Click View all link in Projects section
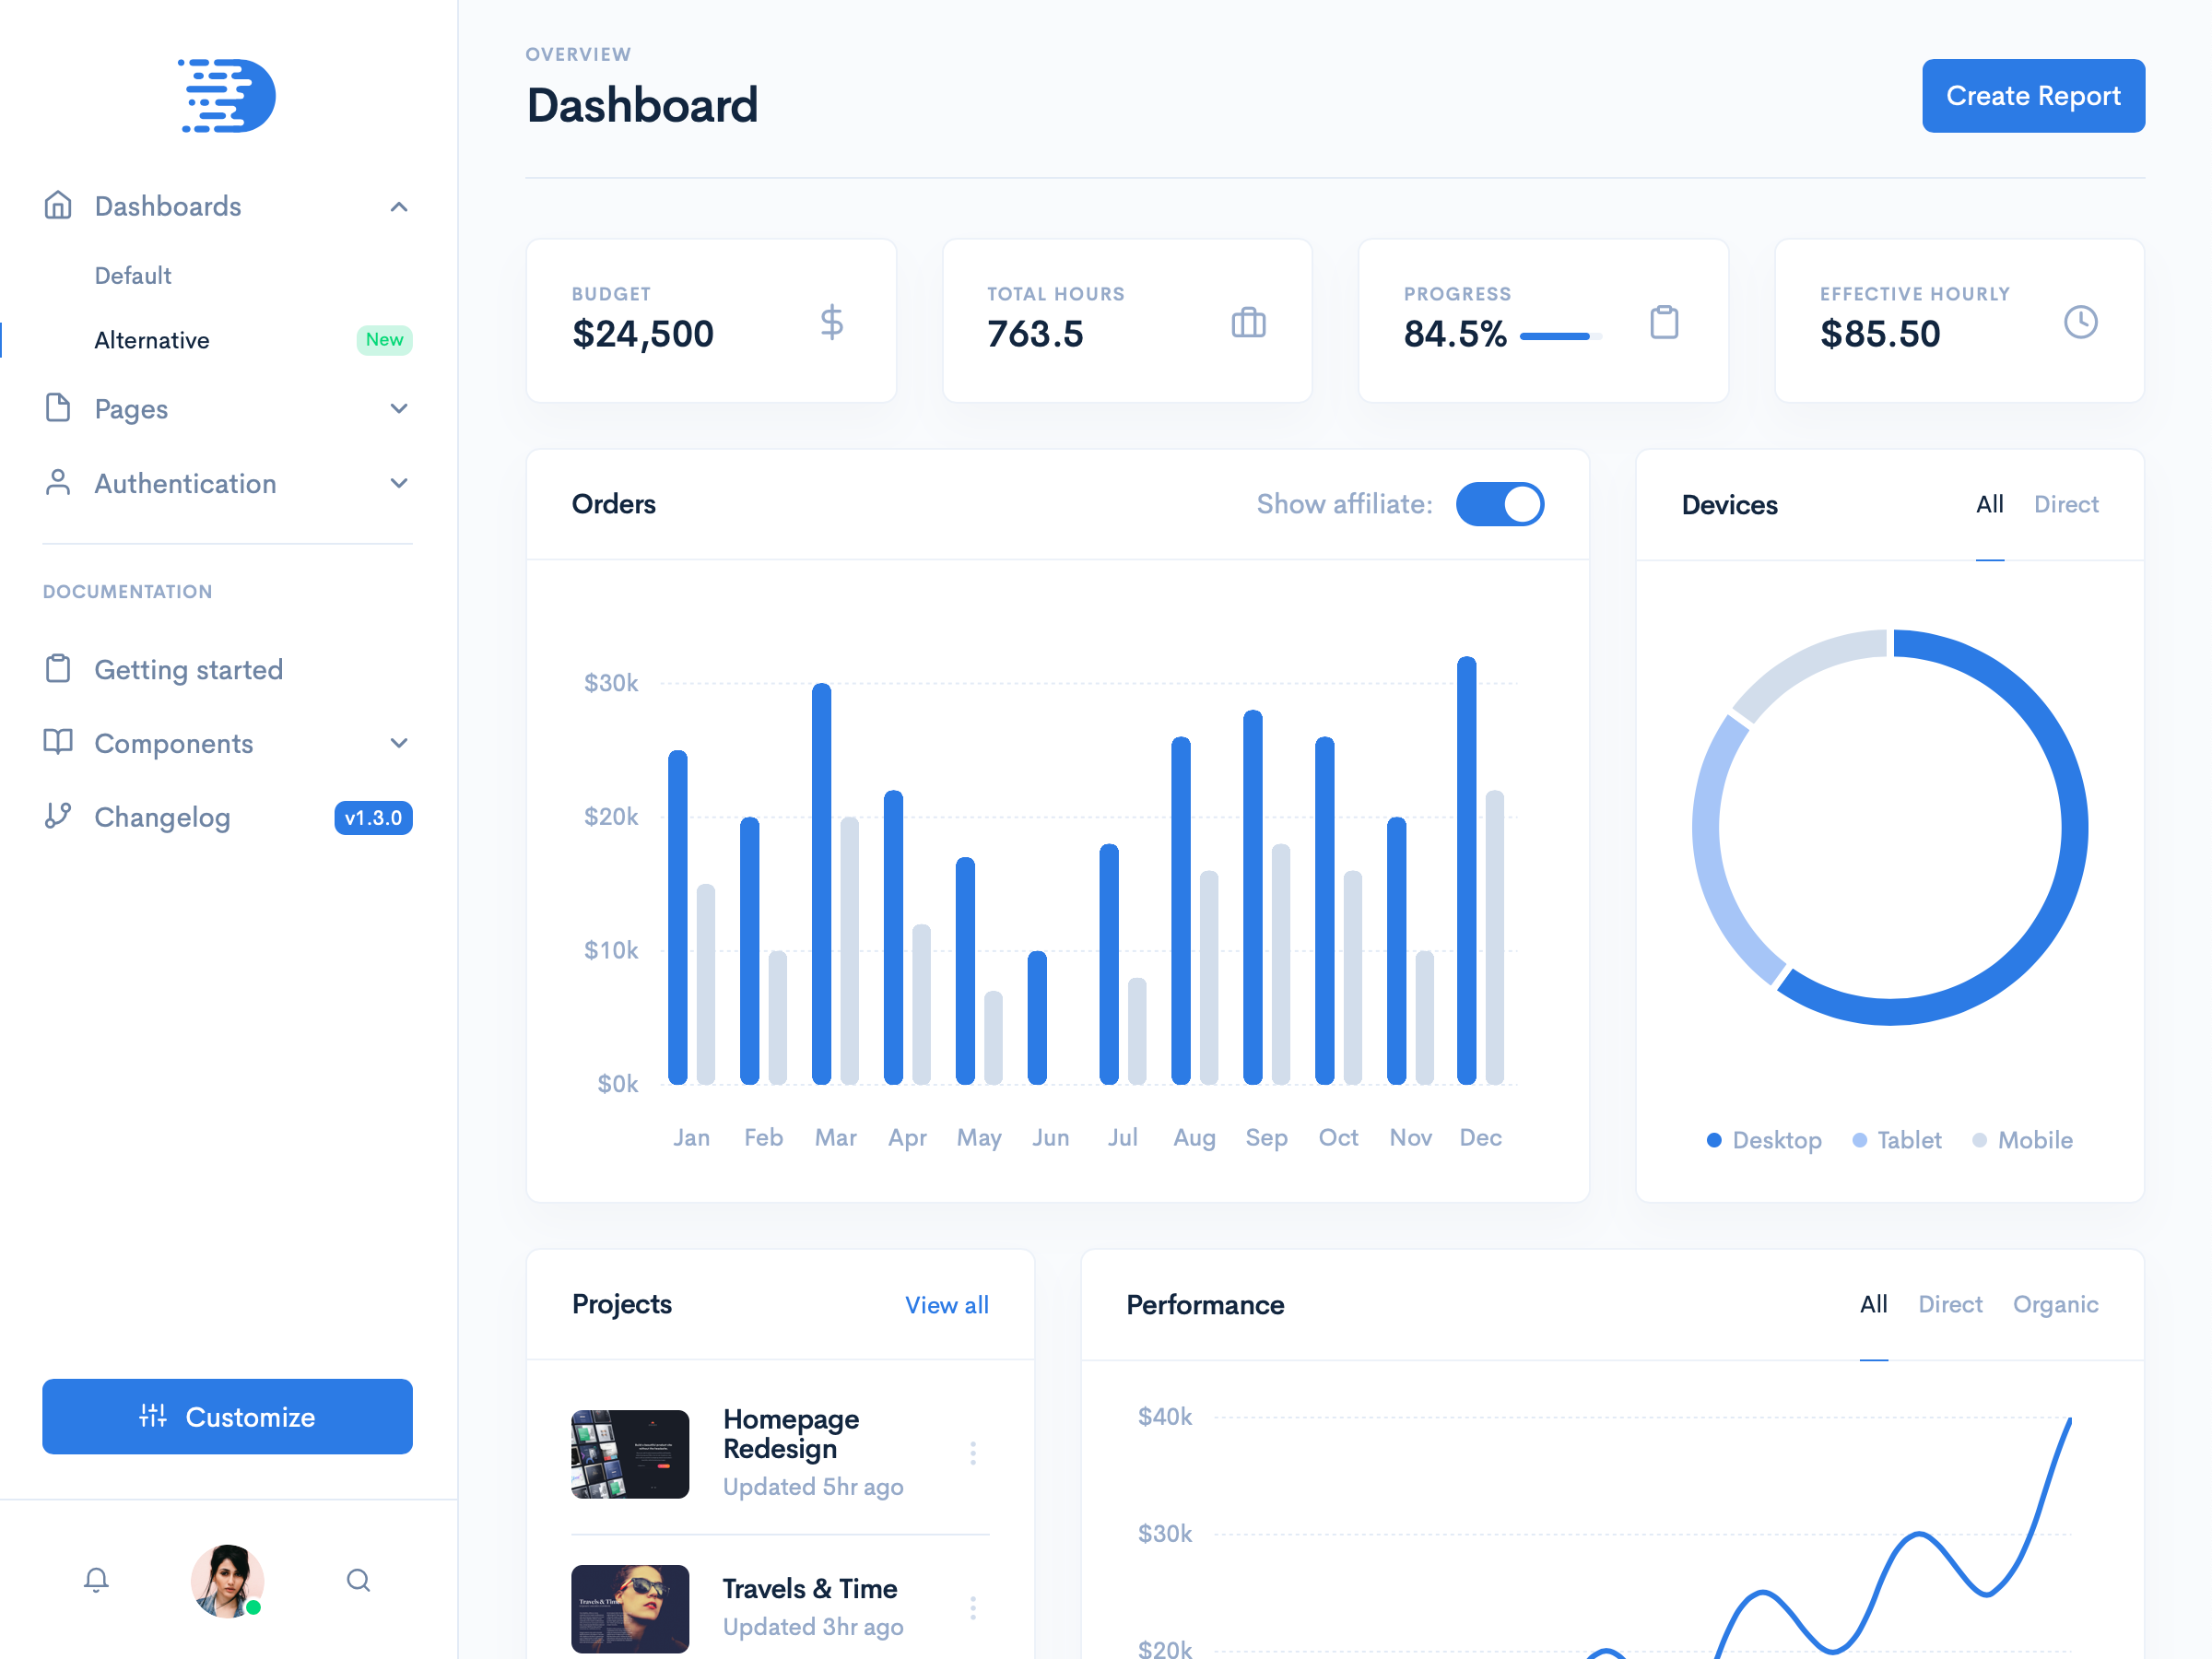This screenshot has height=1659, width=2212. click(x=946, y=1303)
